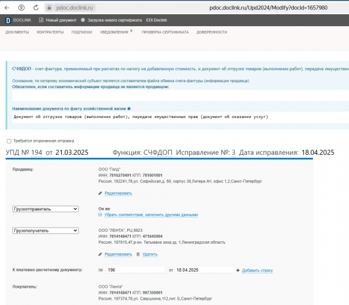The image size is (349, 305).
Task: Click pencil icon in ЛЕНТА consignee row
Action: coord(100,254)
